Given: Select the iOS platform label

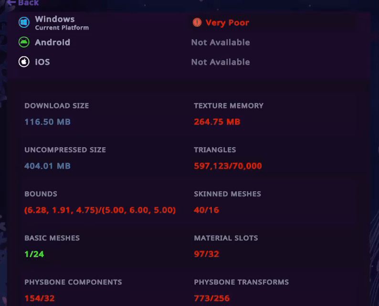Looking at the screenshot, I should click(42, 62).
